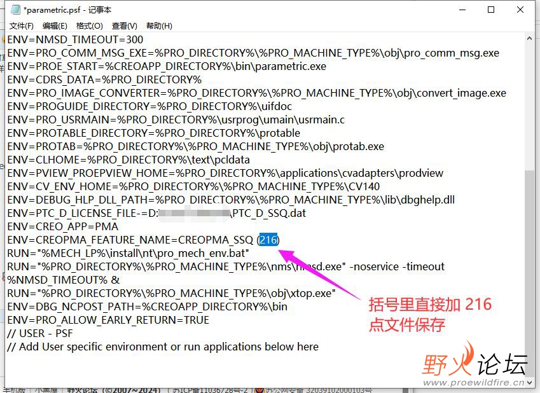Screen dimensions: 540x393
Task: Click the ENV=PRO_COMM_MSG_EXE line
Action: point(253,53)
